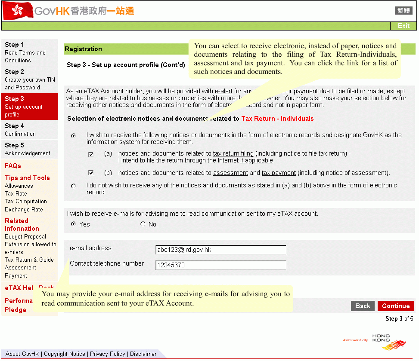Screen dimensions: 419x361
Task: Open the 'tax return filing' hyperlink
Action: (233, 153)
